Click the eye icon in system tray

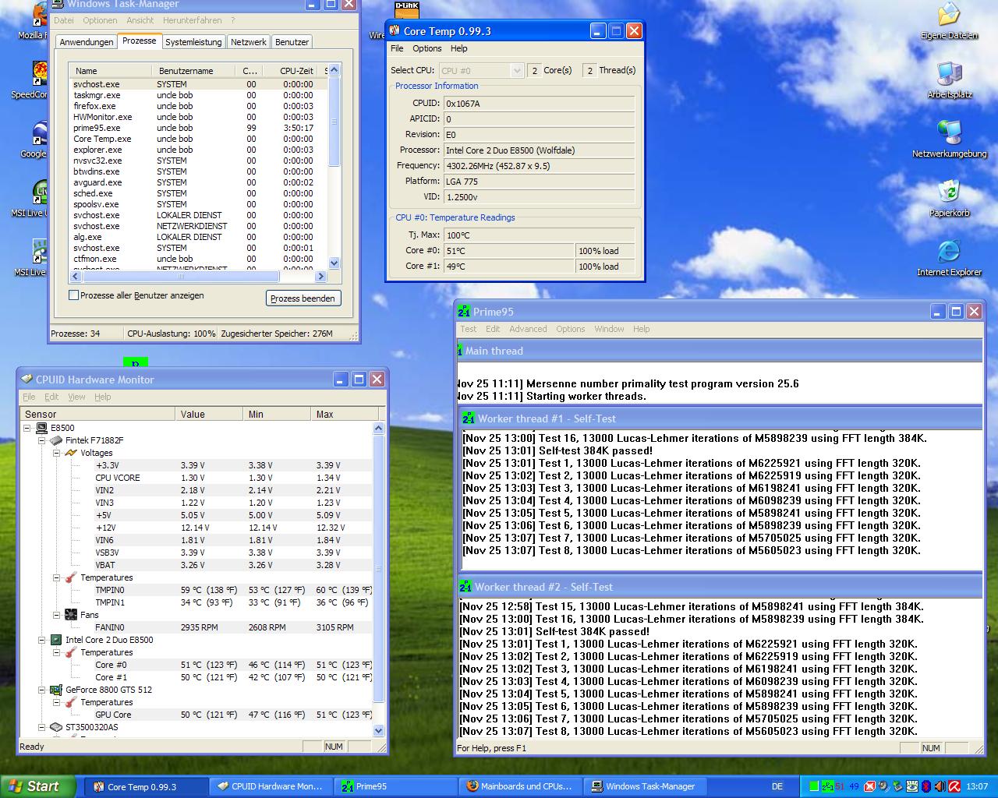click(912, 786)
